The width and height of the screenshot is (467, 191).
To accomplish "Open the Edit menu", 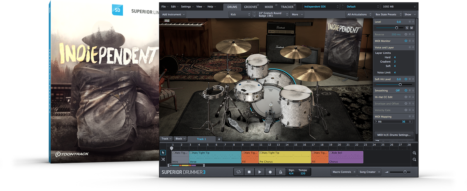I will 174,7.
